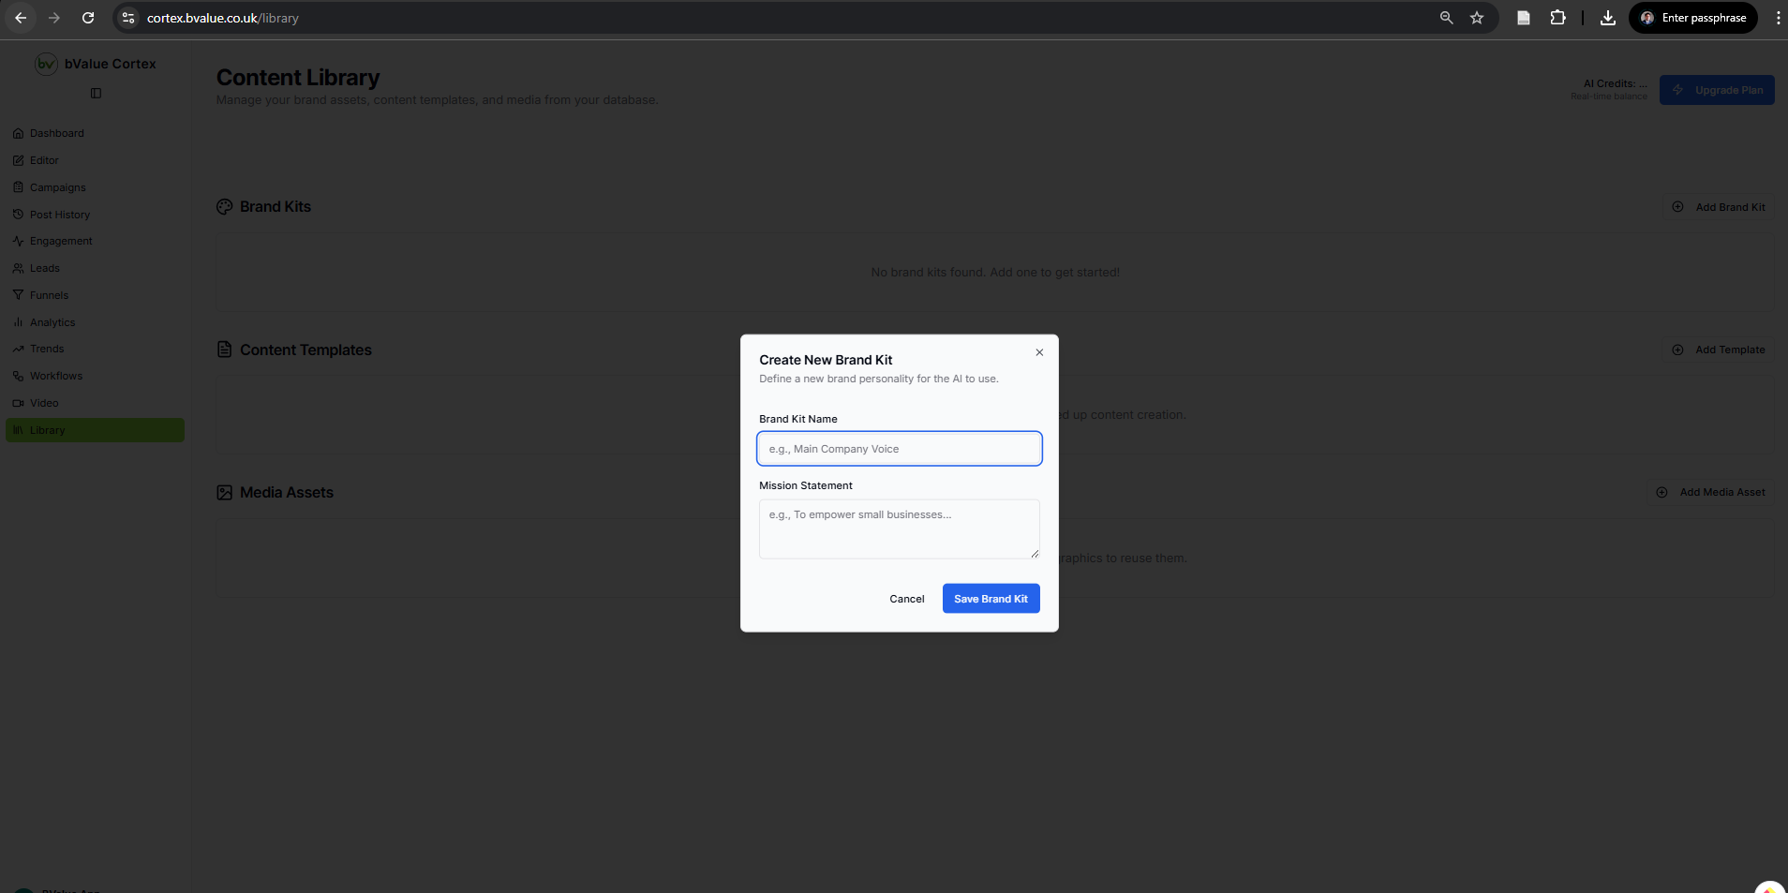Open the Leads section

[42, 267]
